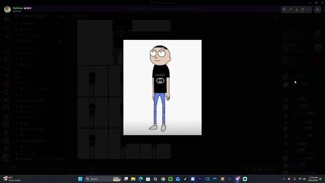Click the BloR server tag badge
Screen dimensions: 325x183
tap(28, 8)
